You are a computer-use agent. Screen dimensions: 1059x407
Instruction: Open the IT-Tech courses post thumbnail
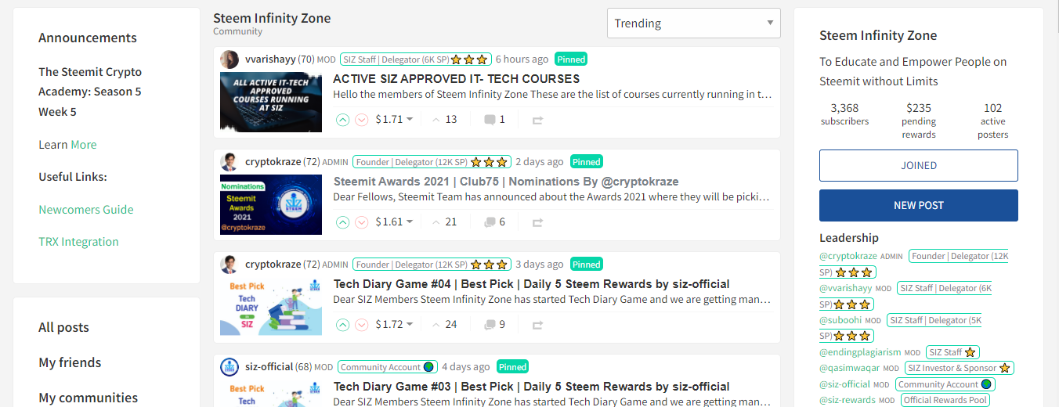(271, 102)
